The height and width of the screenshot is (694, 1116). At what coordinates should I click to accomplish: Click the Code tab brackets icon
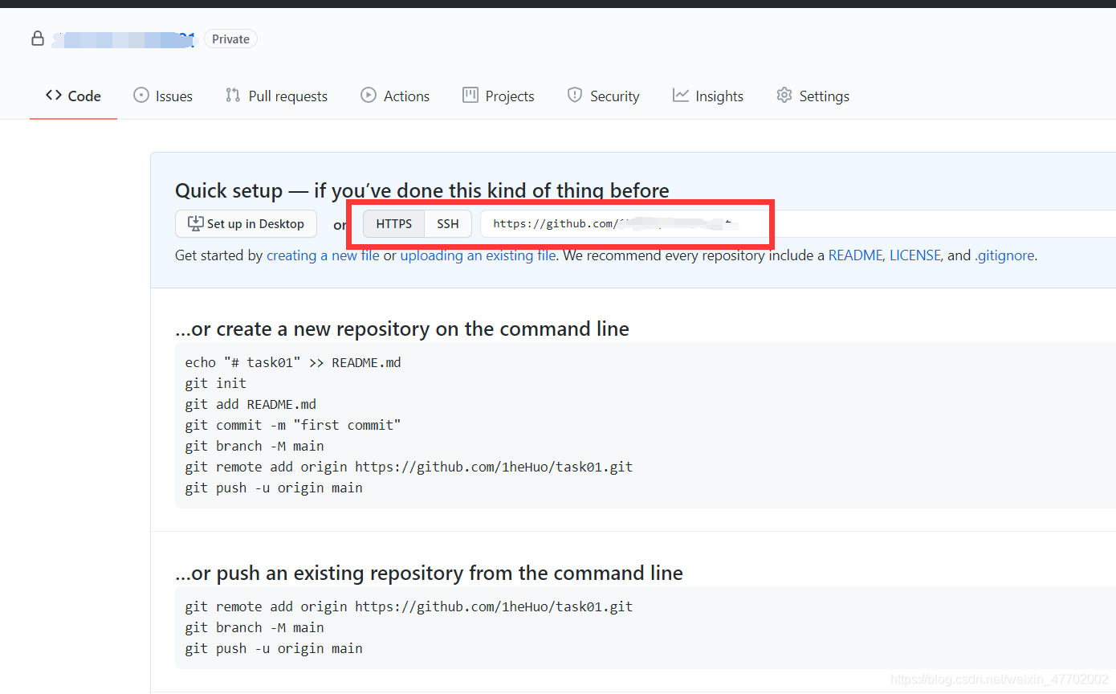tap(54, 96)
